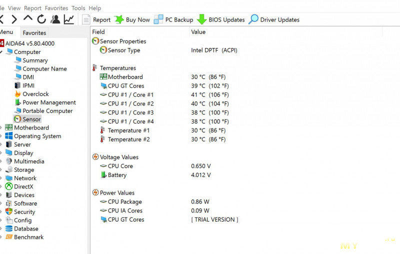
Task: Select the Server tree node
Action: [x=22, y=144]
